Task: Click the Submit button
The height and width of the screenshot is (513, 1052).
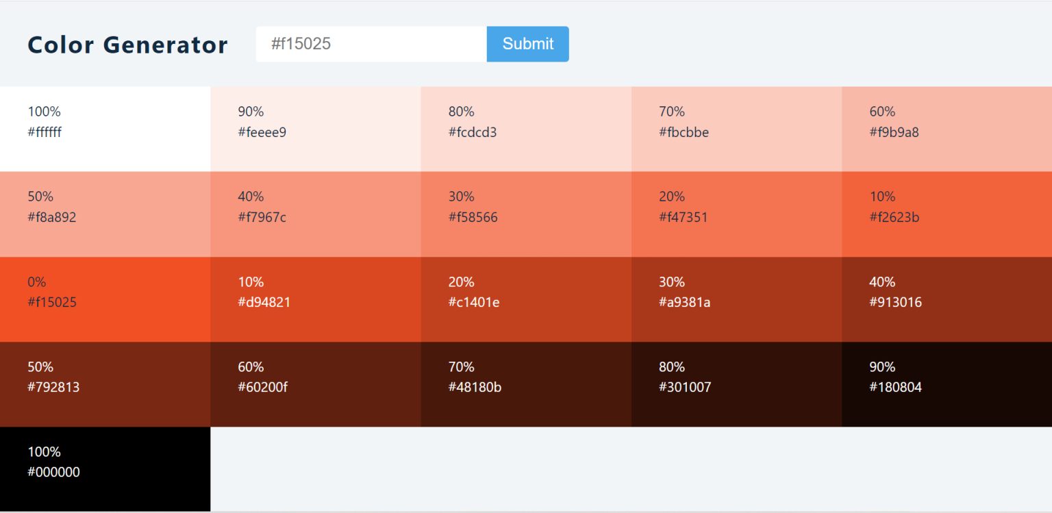Action: [x=527, y=44]
